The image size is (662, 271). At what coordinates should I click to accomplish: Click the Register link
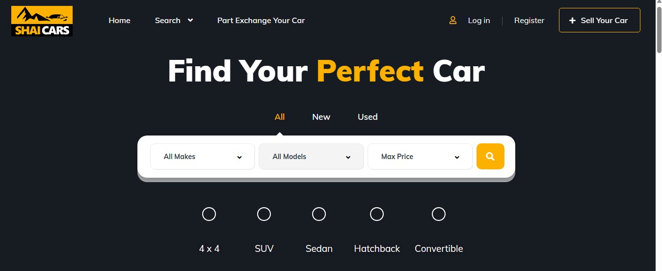pyautogui.click(x=529, y=20)
